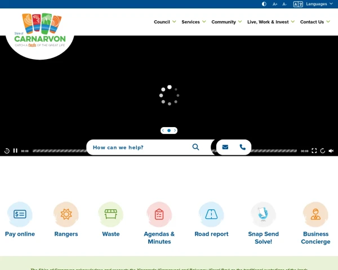The height and width of the screenshot is (270, 338).
Task: Click the Agendas & Minutes clipboard icon
Action: [159, 214]
